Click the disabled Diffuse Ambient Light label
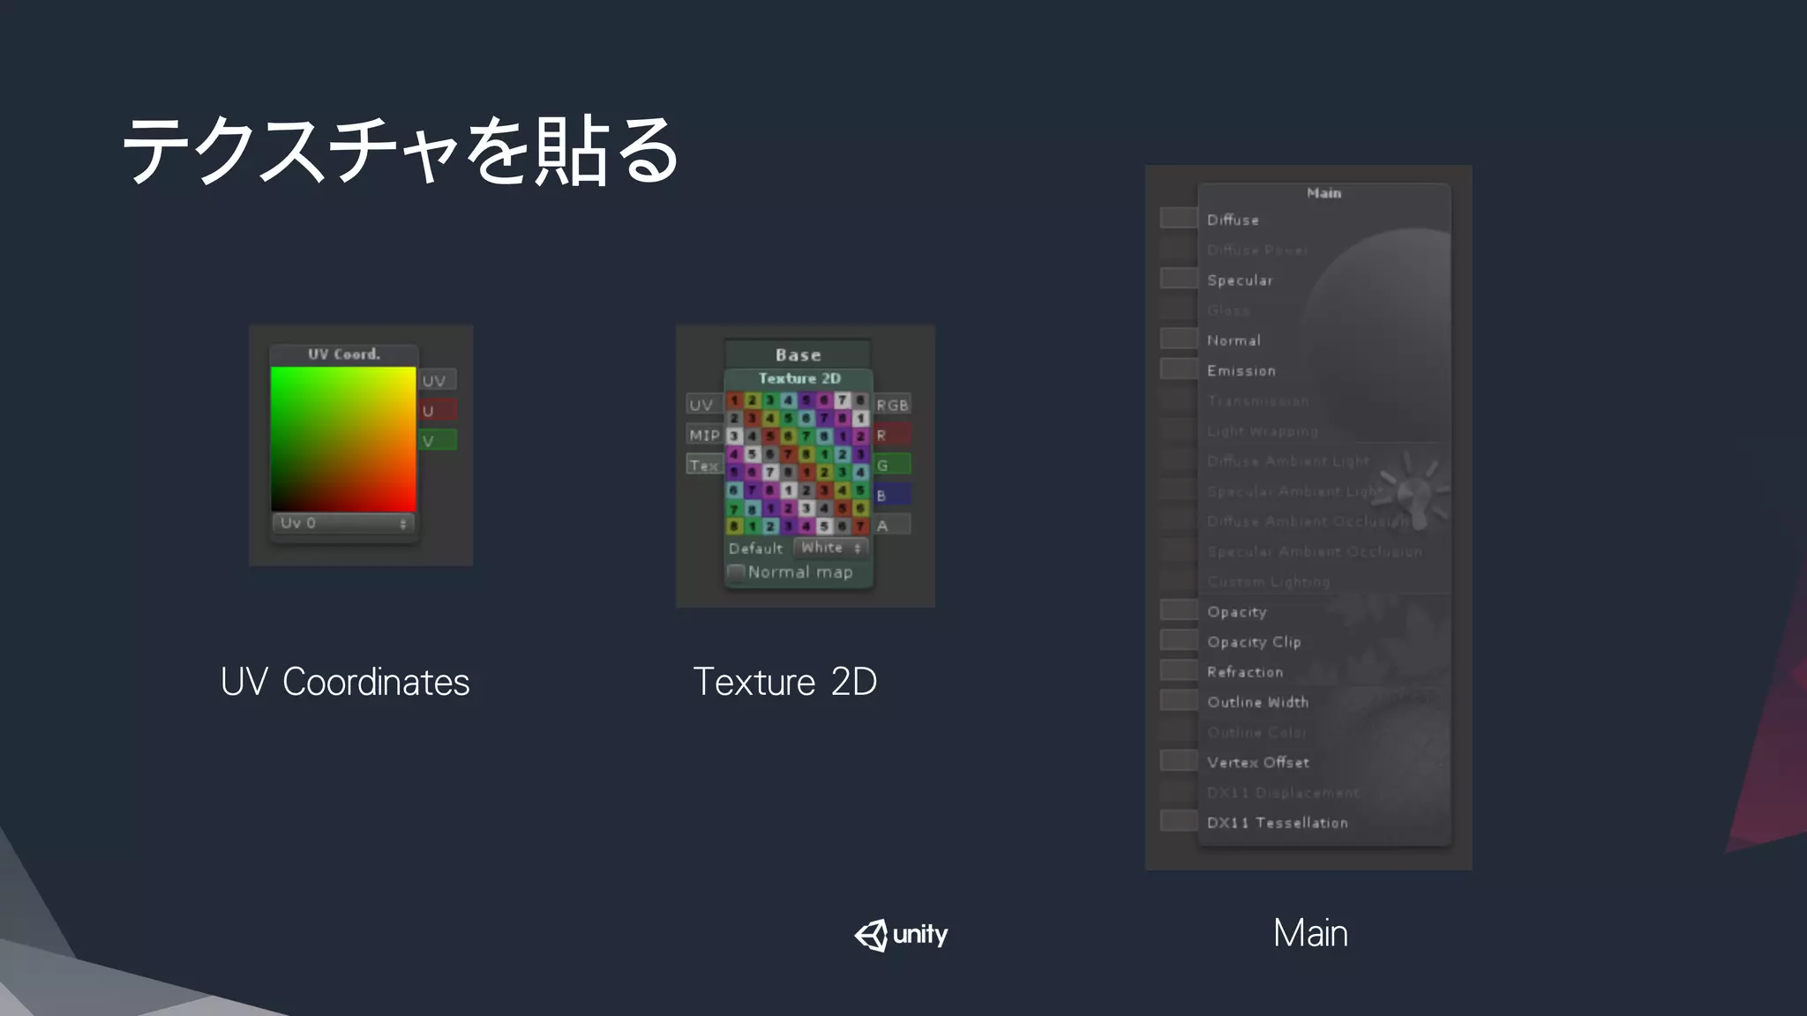 point(1287,461)
